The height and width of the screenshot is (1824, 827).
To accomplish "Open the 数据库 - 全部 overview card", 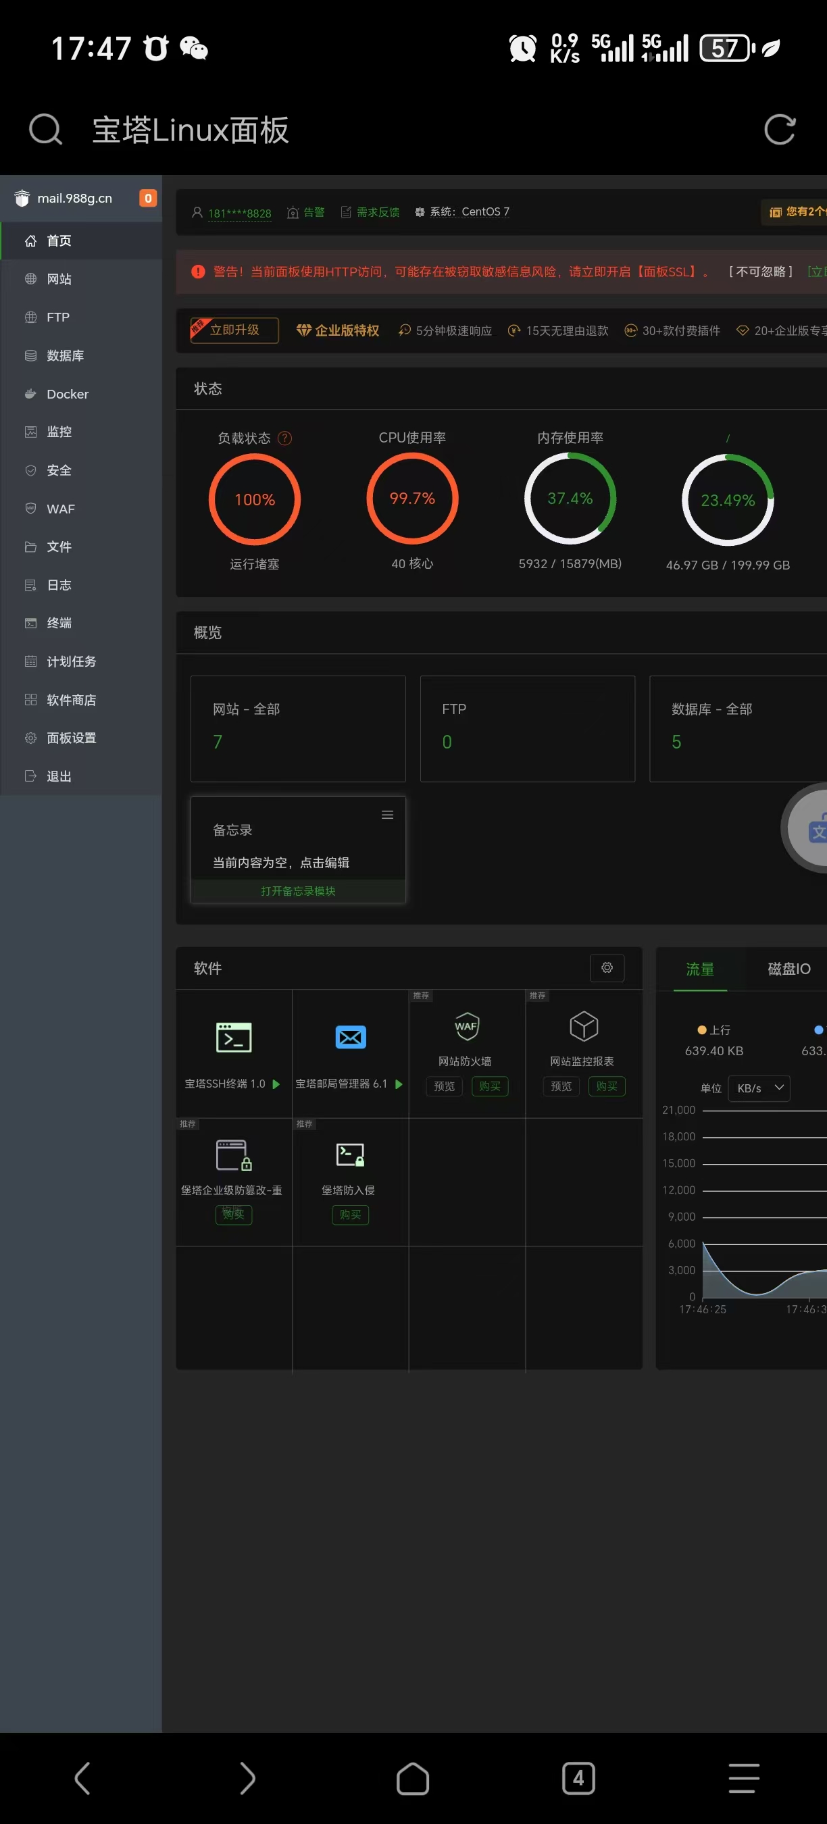I will 738,729.
